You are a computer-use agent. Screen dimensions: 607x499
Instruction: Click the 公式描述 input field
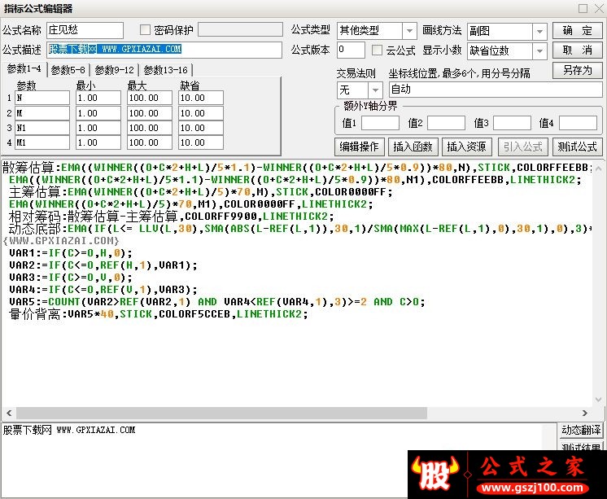164,50
